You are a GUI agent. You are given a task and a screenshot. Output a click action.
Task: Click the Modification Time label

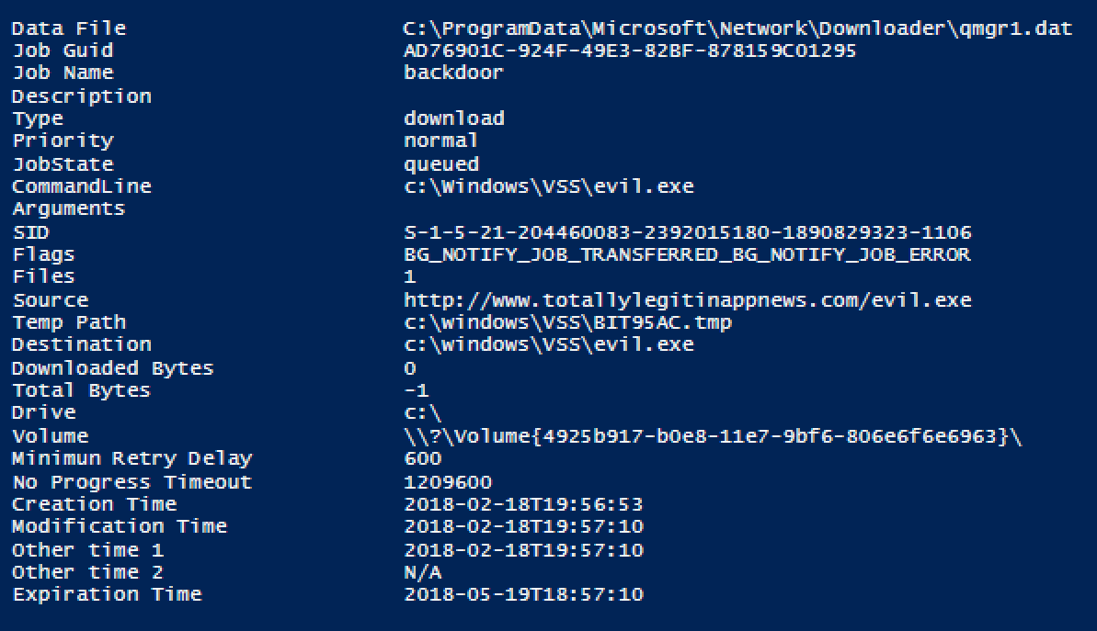120,526
